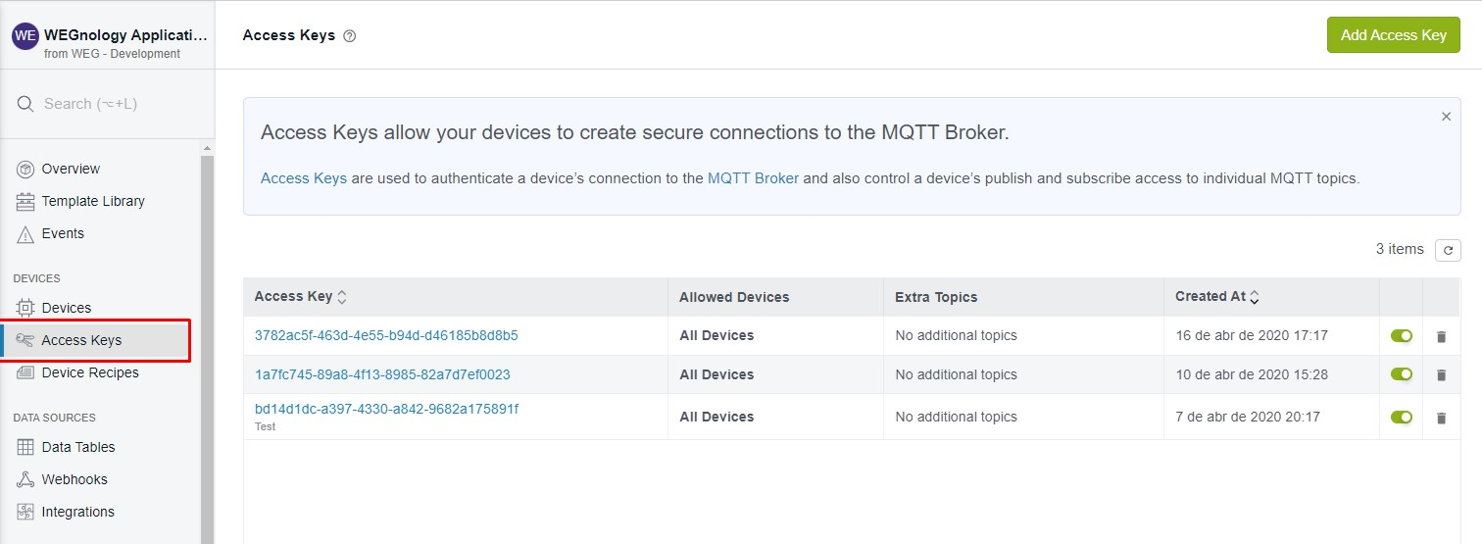Delete the bd14d1dc Test access key
Screen dimensions: 1482x544
[x=1441, y=418]
